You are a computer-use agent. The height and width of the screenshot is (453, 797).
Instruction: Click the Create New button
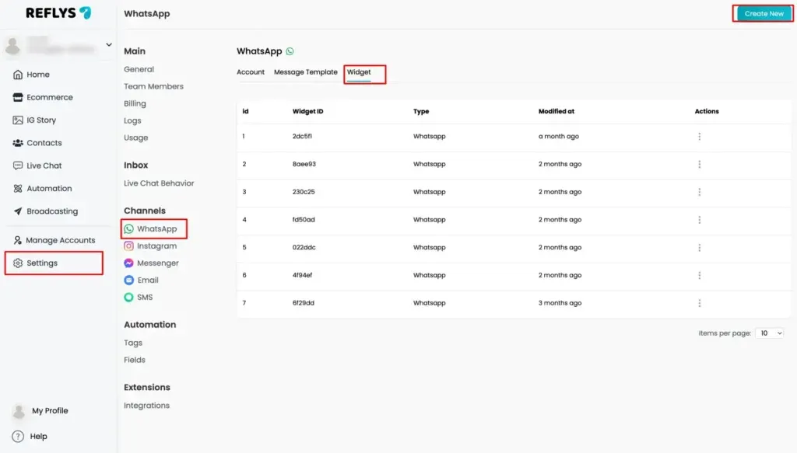(x=764, y=14)
